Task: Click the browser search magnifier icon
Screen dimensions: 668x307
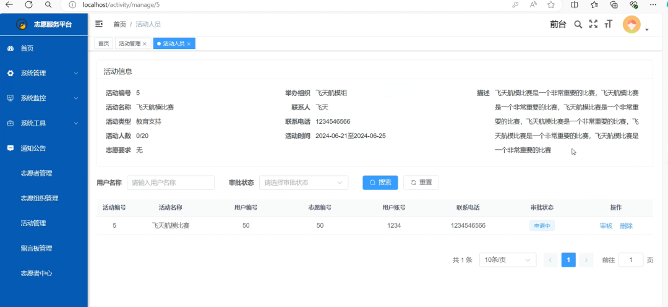Action: click(48, 5)
